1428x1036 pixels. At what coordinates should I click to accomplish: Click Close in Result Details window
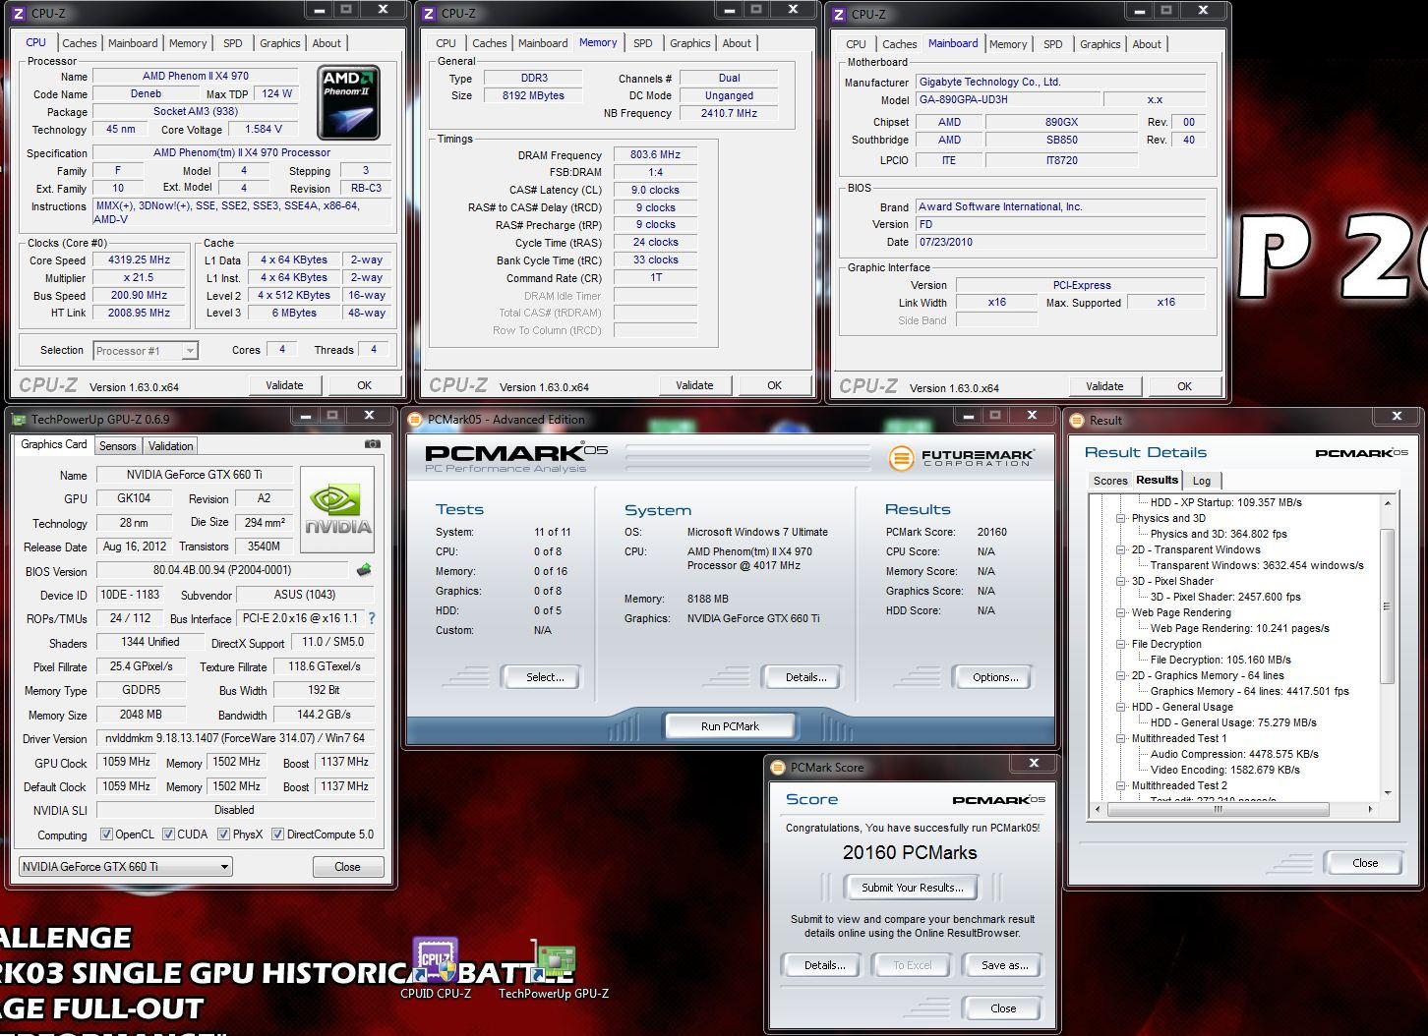click(1365, 863)
